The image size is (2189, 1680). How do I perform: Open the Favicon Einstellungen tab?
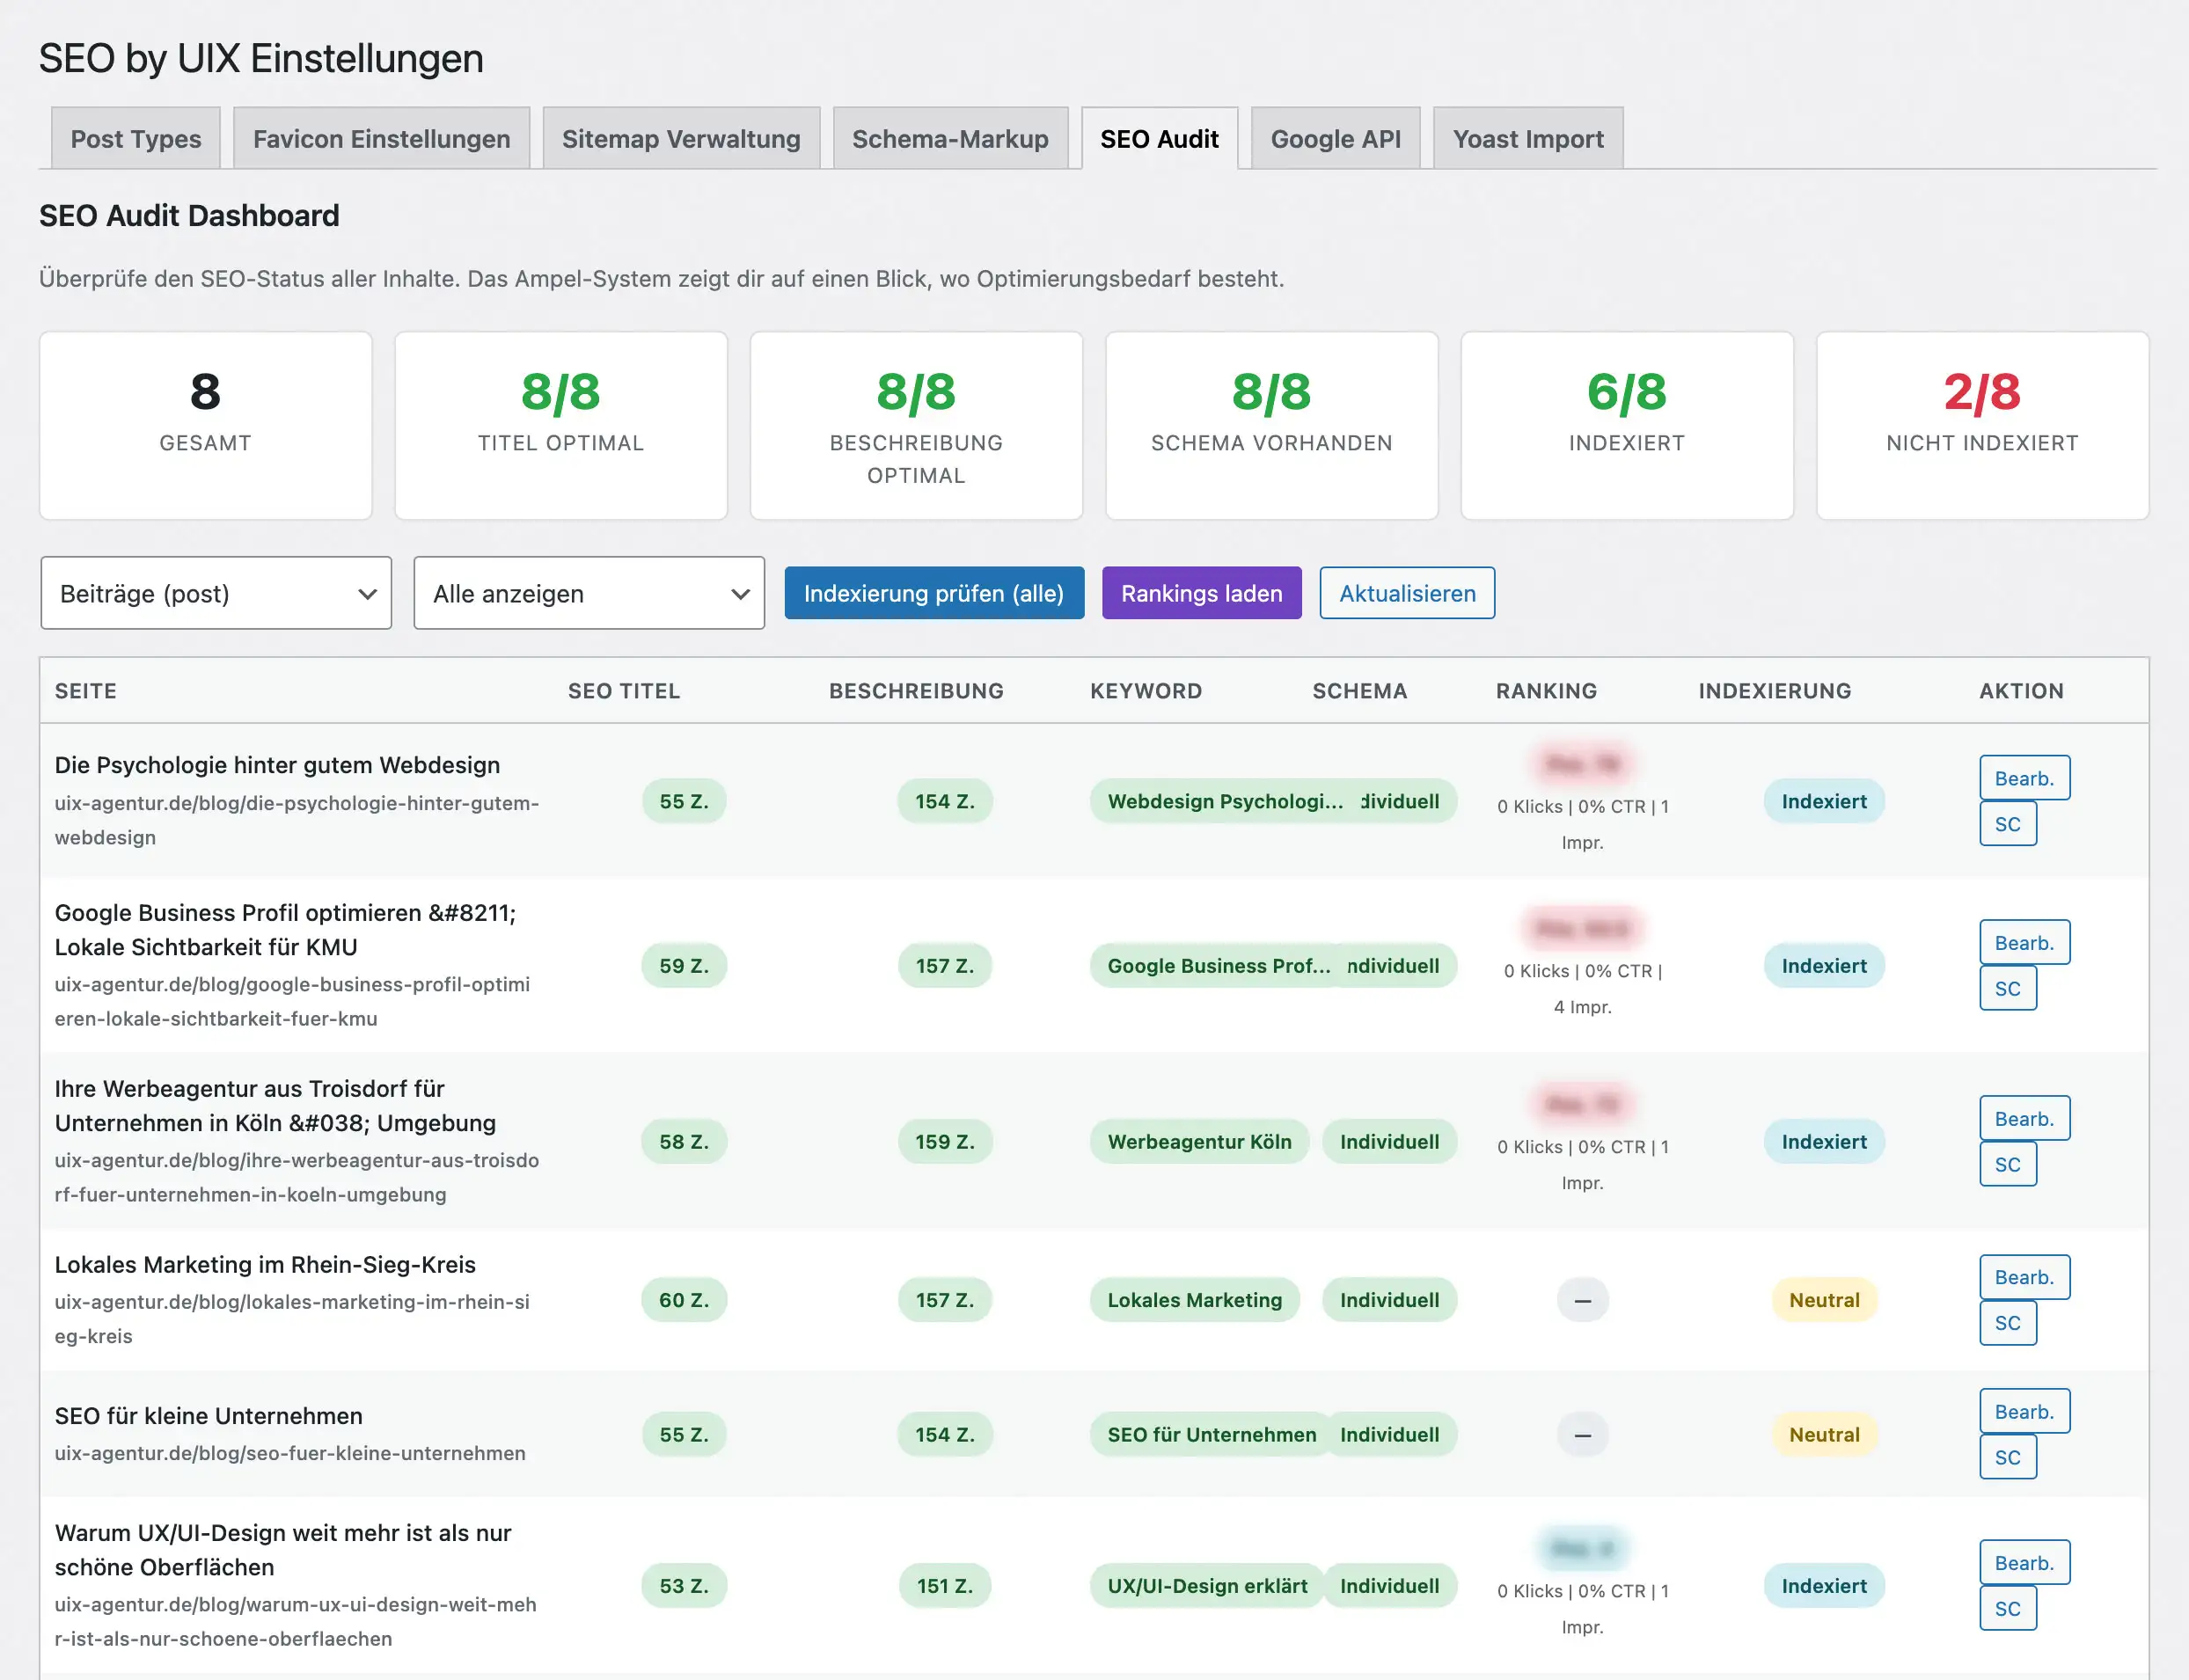pos(381,139)
